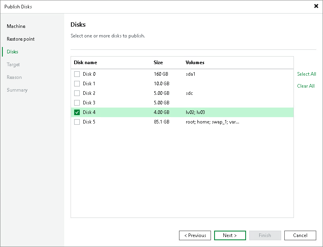Proceed with the Next button
This screenshot has height=247, width=323.
point(230,235)
